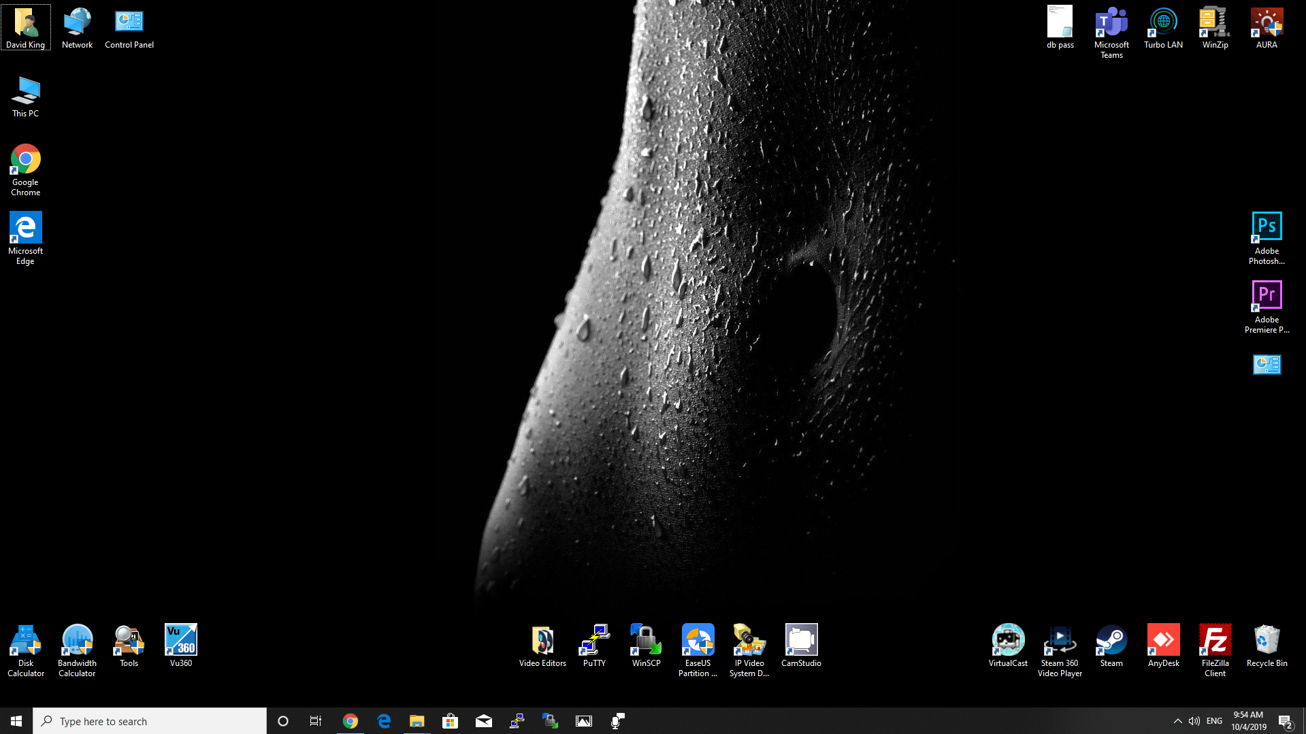Click the db pass text file
Image resolution: width=1306 pixels, height=734 pixels.
pos(1060,27)
